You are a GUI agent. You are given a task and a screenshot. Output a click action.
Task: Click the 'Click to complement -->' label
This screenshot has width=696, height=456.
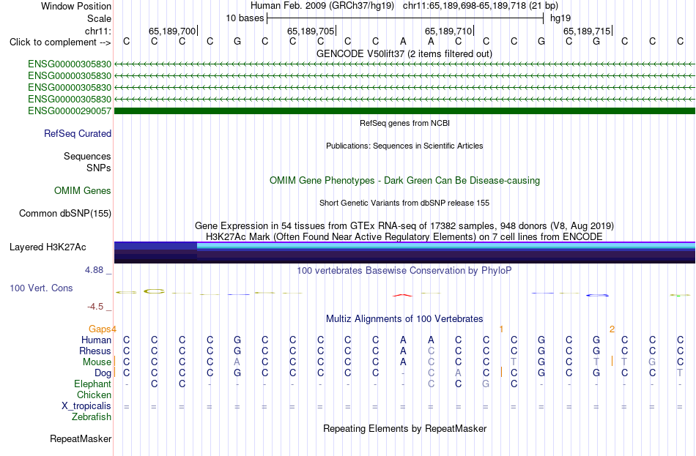click(x=60, y=42)
